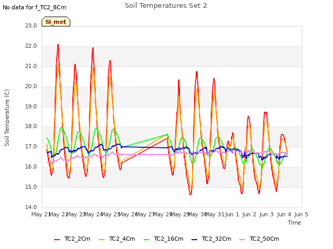Click the TC2_2Cm legend entry
This screenshot has height=249, width=333.
[72, 239]
